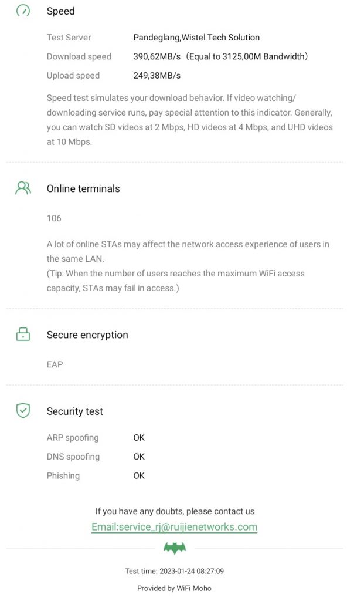Click the Provided by WiFi Moho text

(174, 588)
